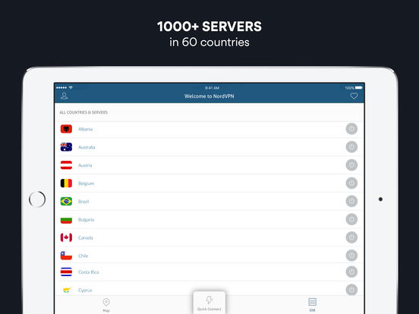This screenshot has height=314, width=419.
Task: Switch to the Map tab
Action: [106, 305]
